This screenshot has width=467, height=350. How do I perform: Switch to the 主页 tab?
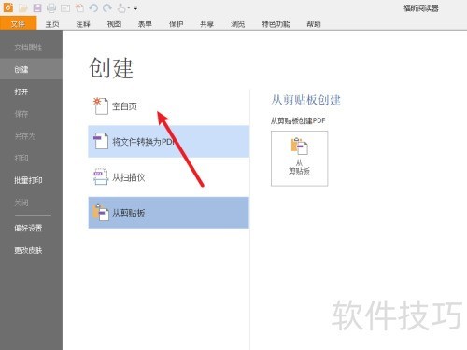(52, 24)
